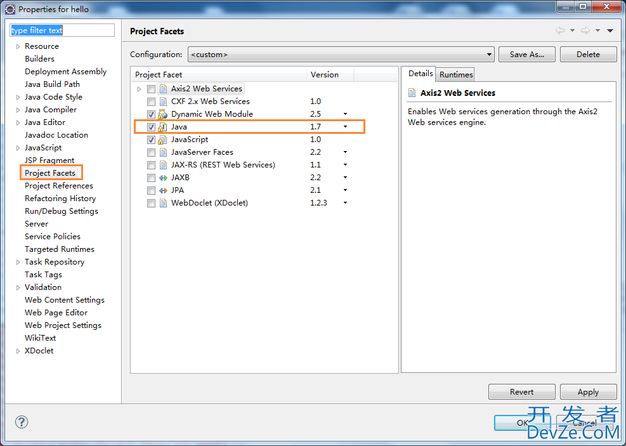Click the Dynamic Web Module facet icon
This screenshot has width=626, height=446.
point(162,114)
